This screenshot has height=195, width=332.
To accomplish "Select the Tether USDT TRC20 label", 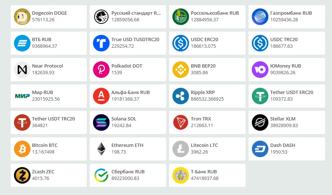I will tap(53, 119).
